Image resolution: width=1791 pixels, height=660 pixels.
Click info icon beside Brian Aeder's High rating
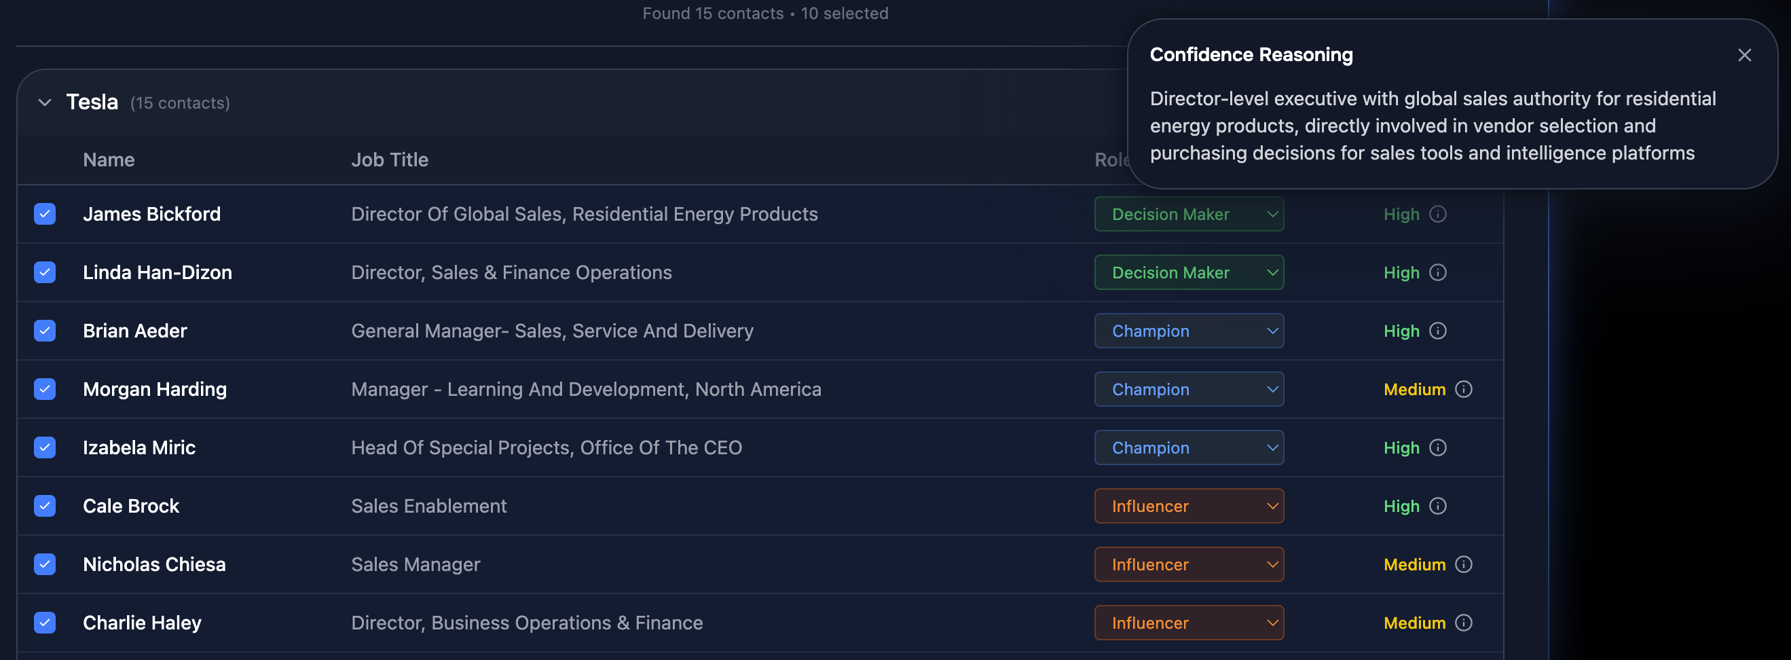point(1438,331)
